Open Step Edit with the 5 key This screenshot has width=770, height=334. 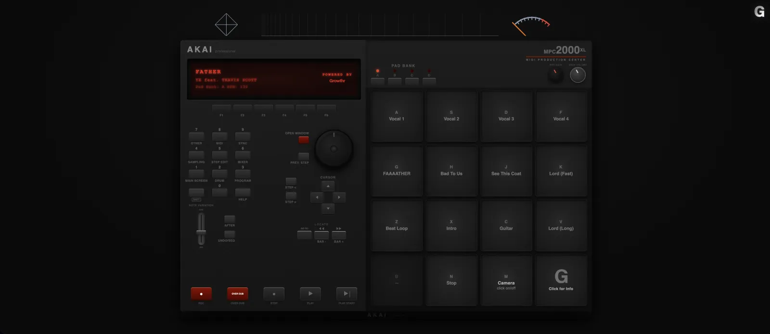tap(219, 155)
